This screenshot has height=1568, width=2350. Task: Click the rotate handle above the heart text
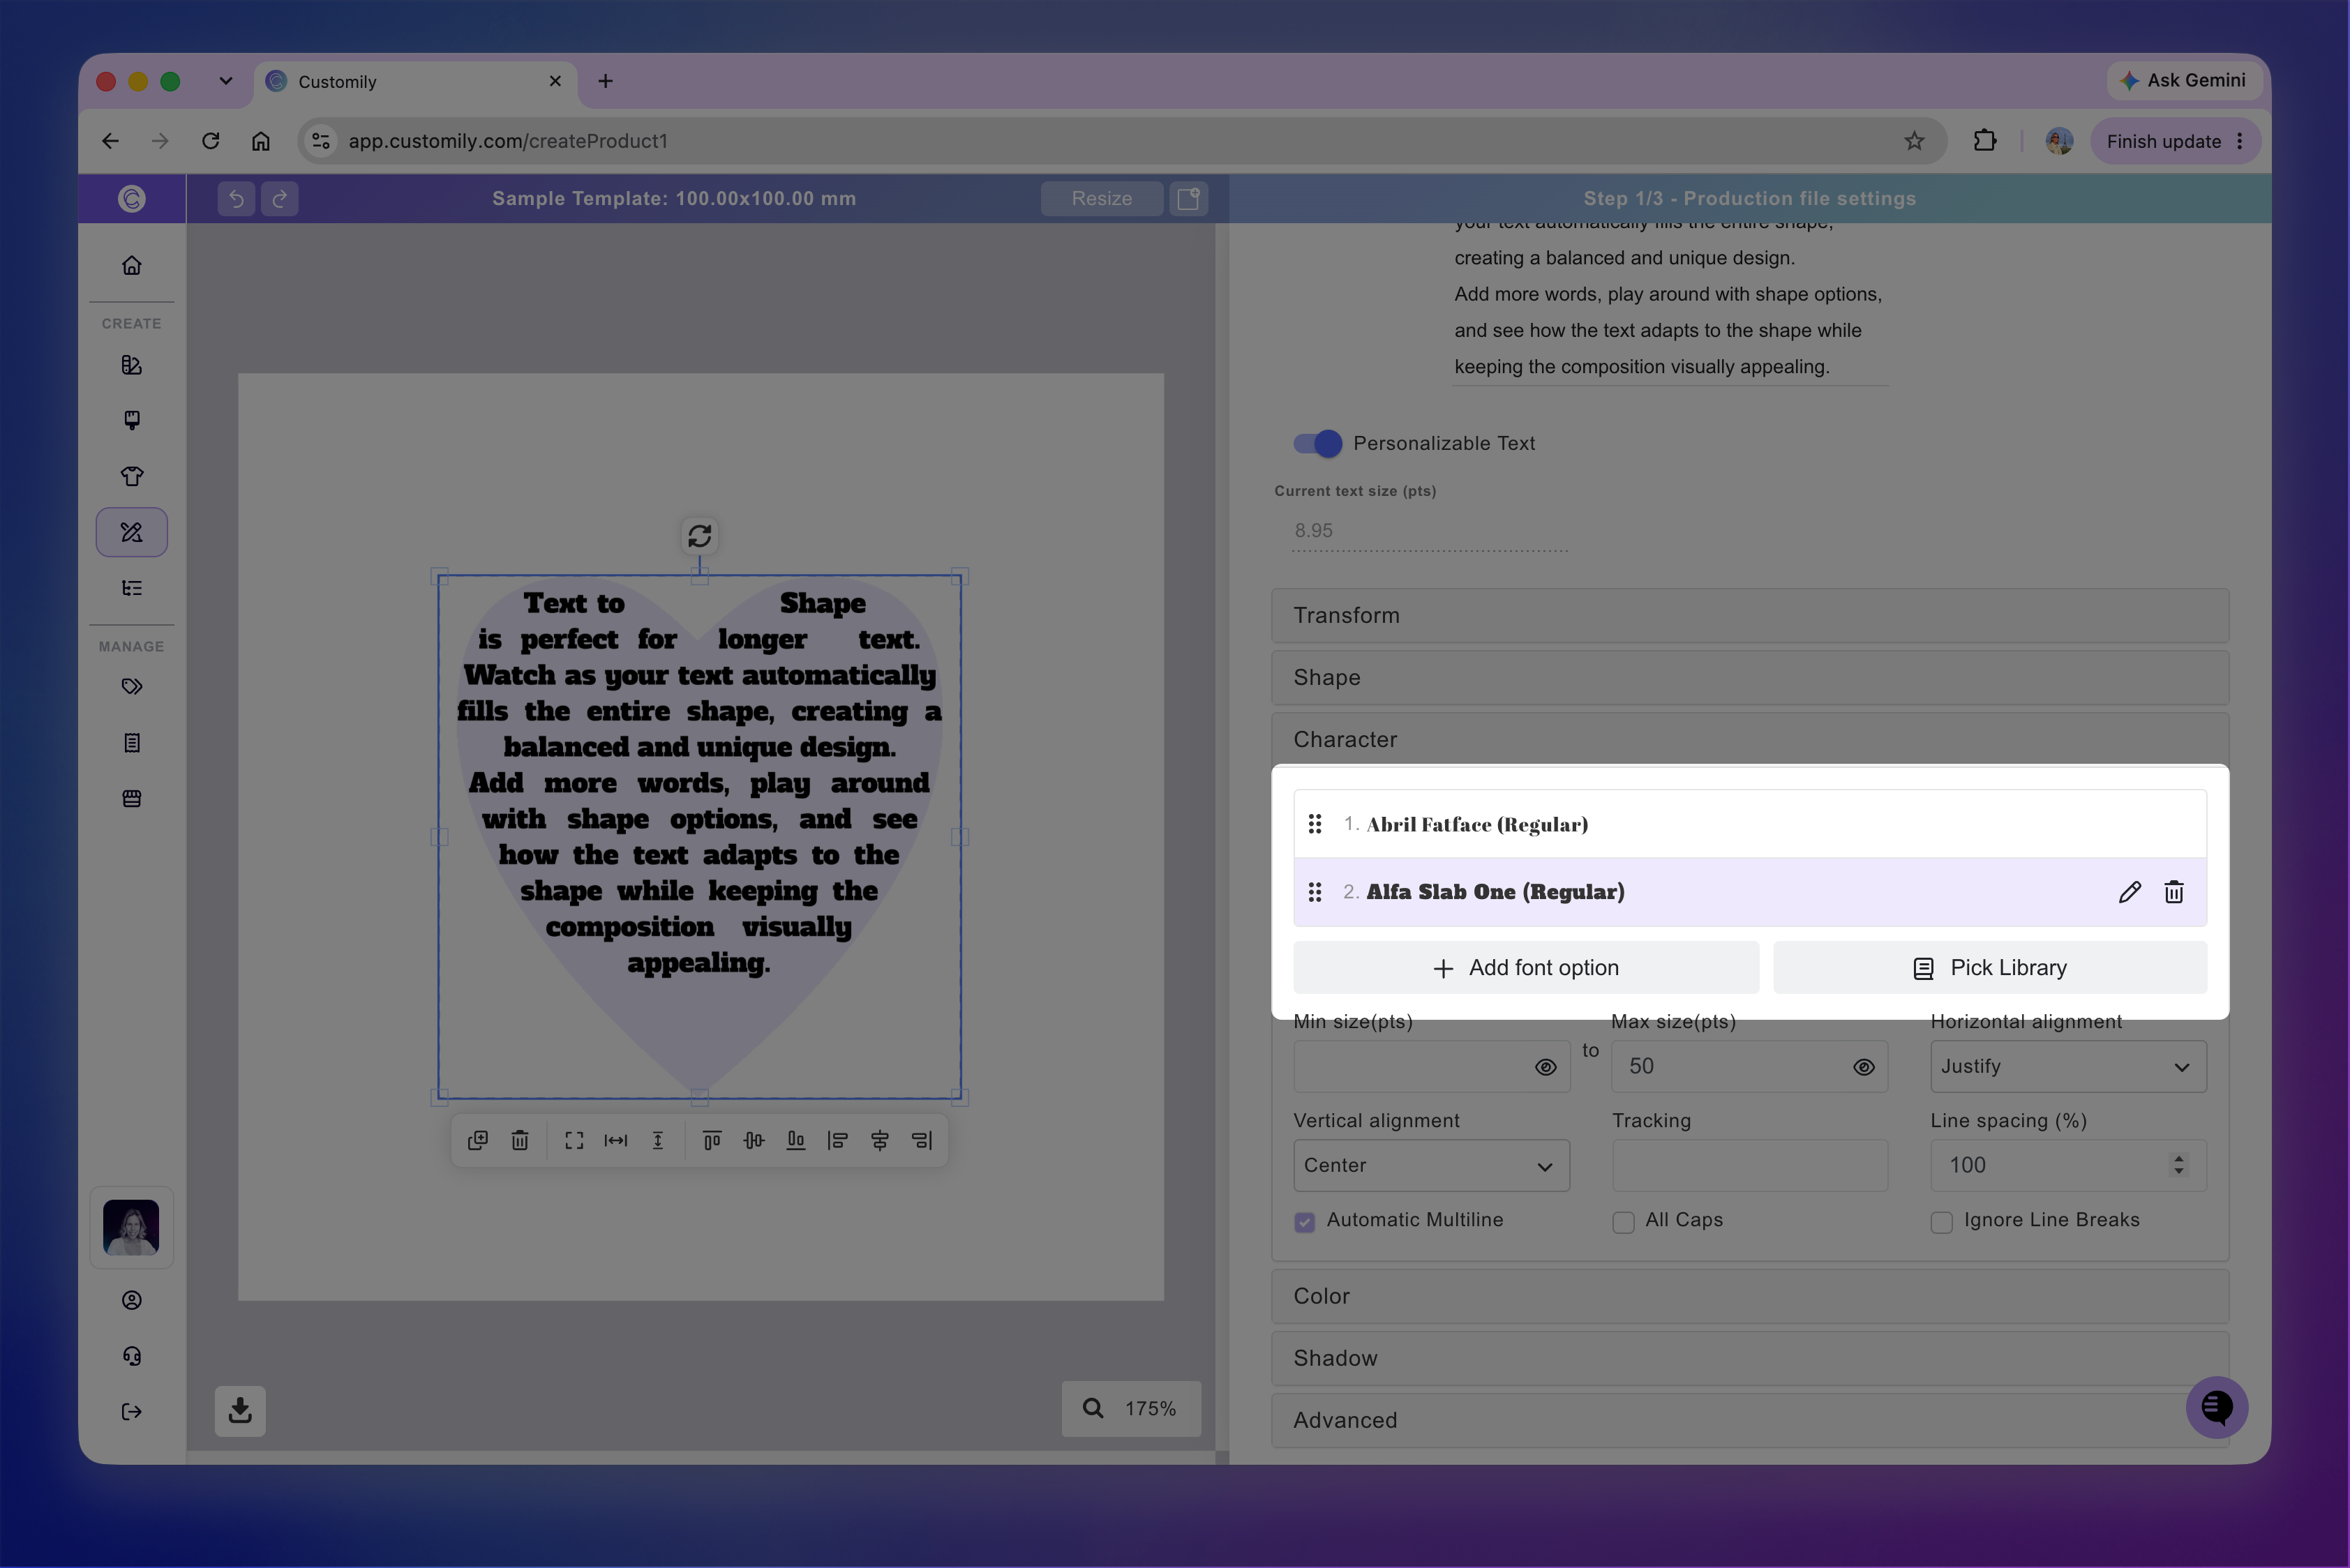click(x=699, y=536)
